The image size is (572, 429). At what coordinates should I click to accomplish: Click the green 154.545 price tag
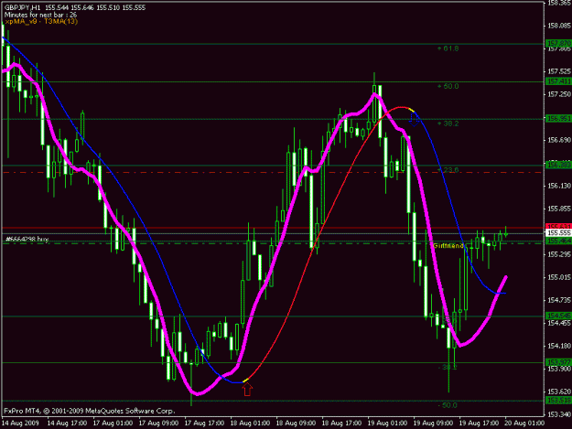[x=558, y=316]
